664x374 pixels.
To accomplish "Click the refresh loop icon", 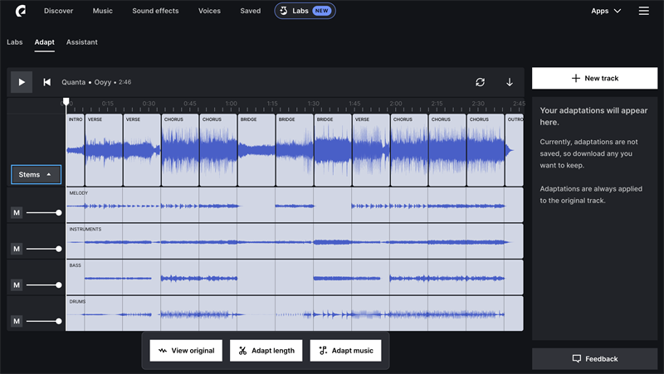I will click(480, 82).
